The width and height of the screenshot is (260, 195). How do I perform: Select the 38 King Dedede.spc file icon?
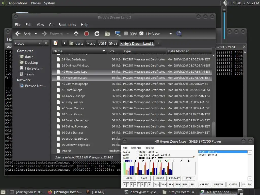click(58, 59)
